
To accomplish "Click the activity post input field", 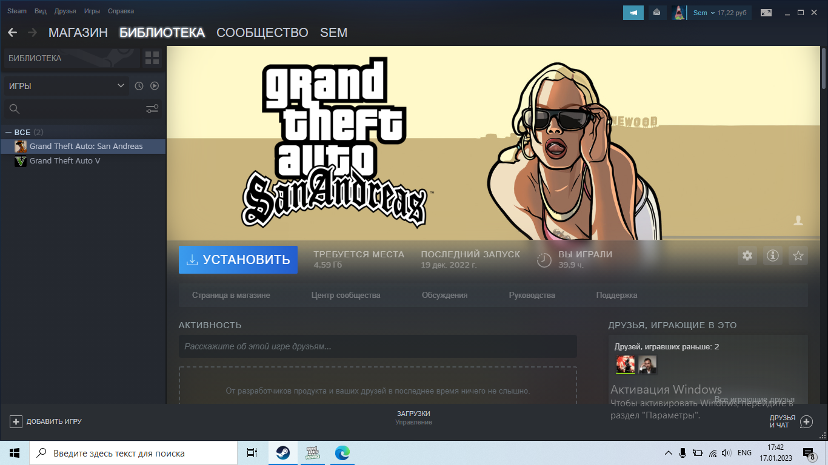I will [378, 346].
